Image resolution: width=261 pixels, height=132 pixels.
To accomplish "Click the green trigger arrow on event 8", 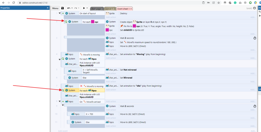I will pos(63,102).
